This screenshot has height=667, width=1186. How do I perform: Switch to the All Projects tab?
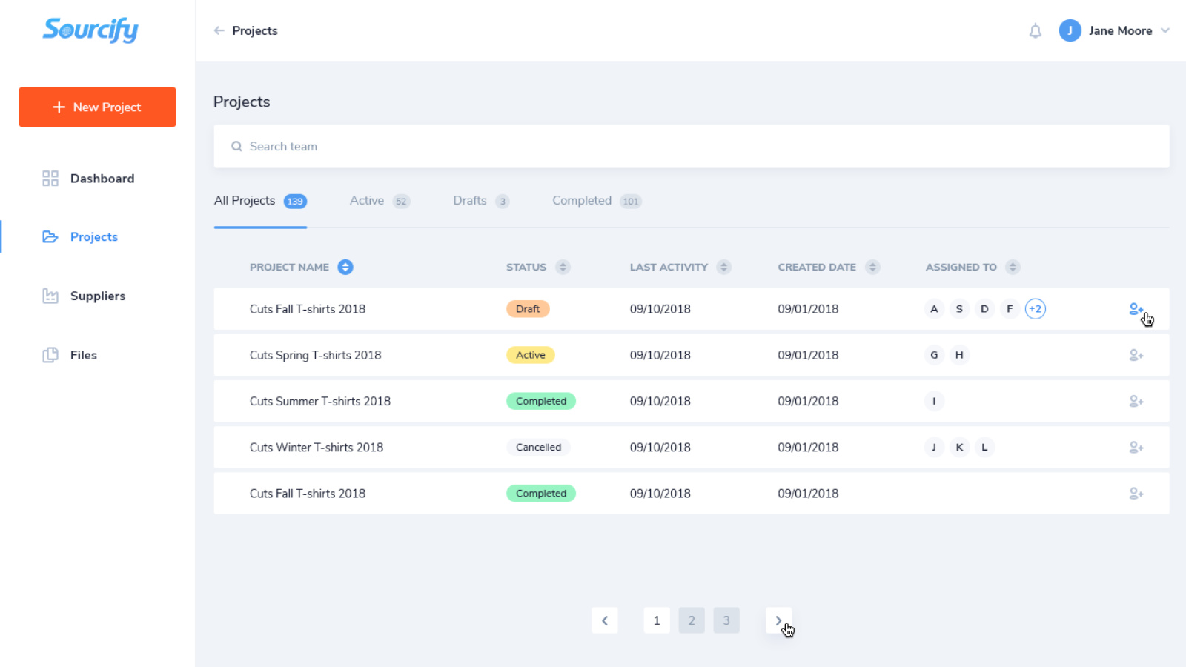pyautogui.click(x=260, y=201)
